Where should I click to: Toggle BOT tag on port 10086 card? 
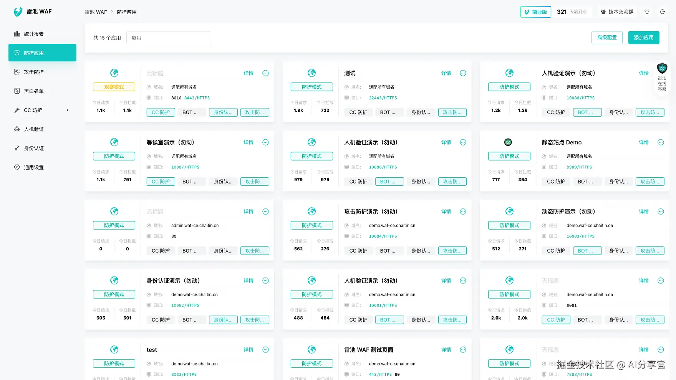pos(389,182)
